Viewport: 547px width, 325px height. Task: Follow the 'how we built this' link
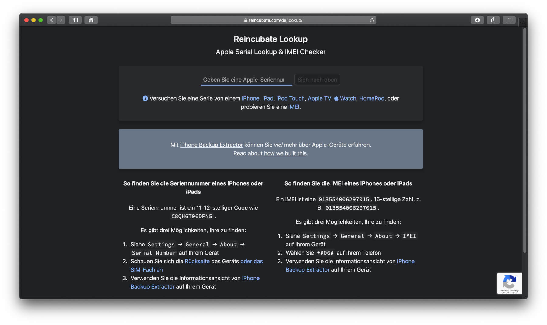(x=285, y=153)
